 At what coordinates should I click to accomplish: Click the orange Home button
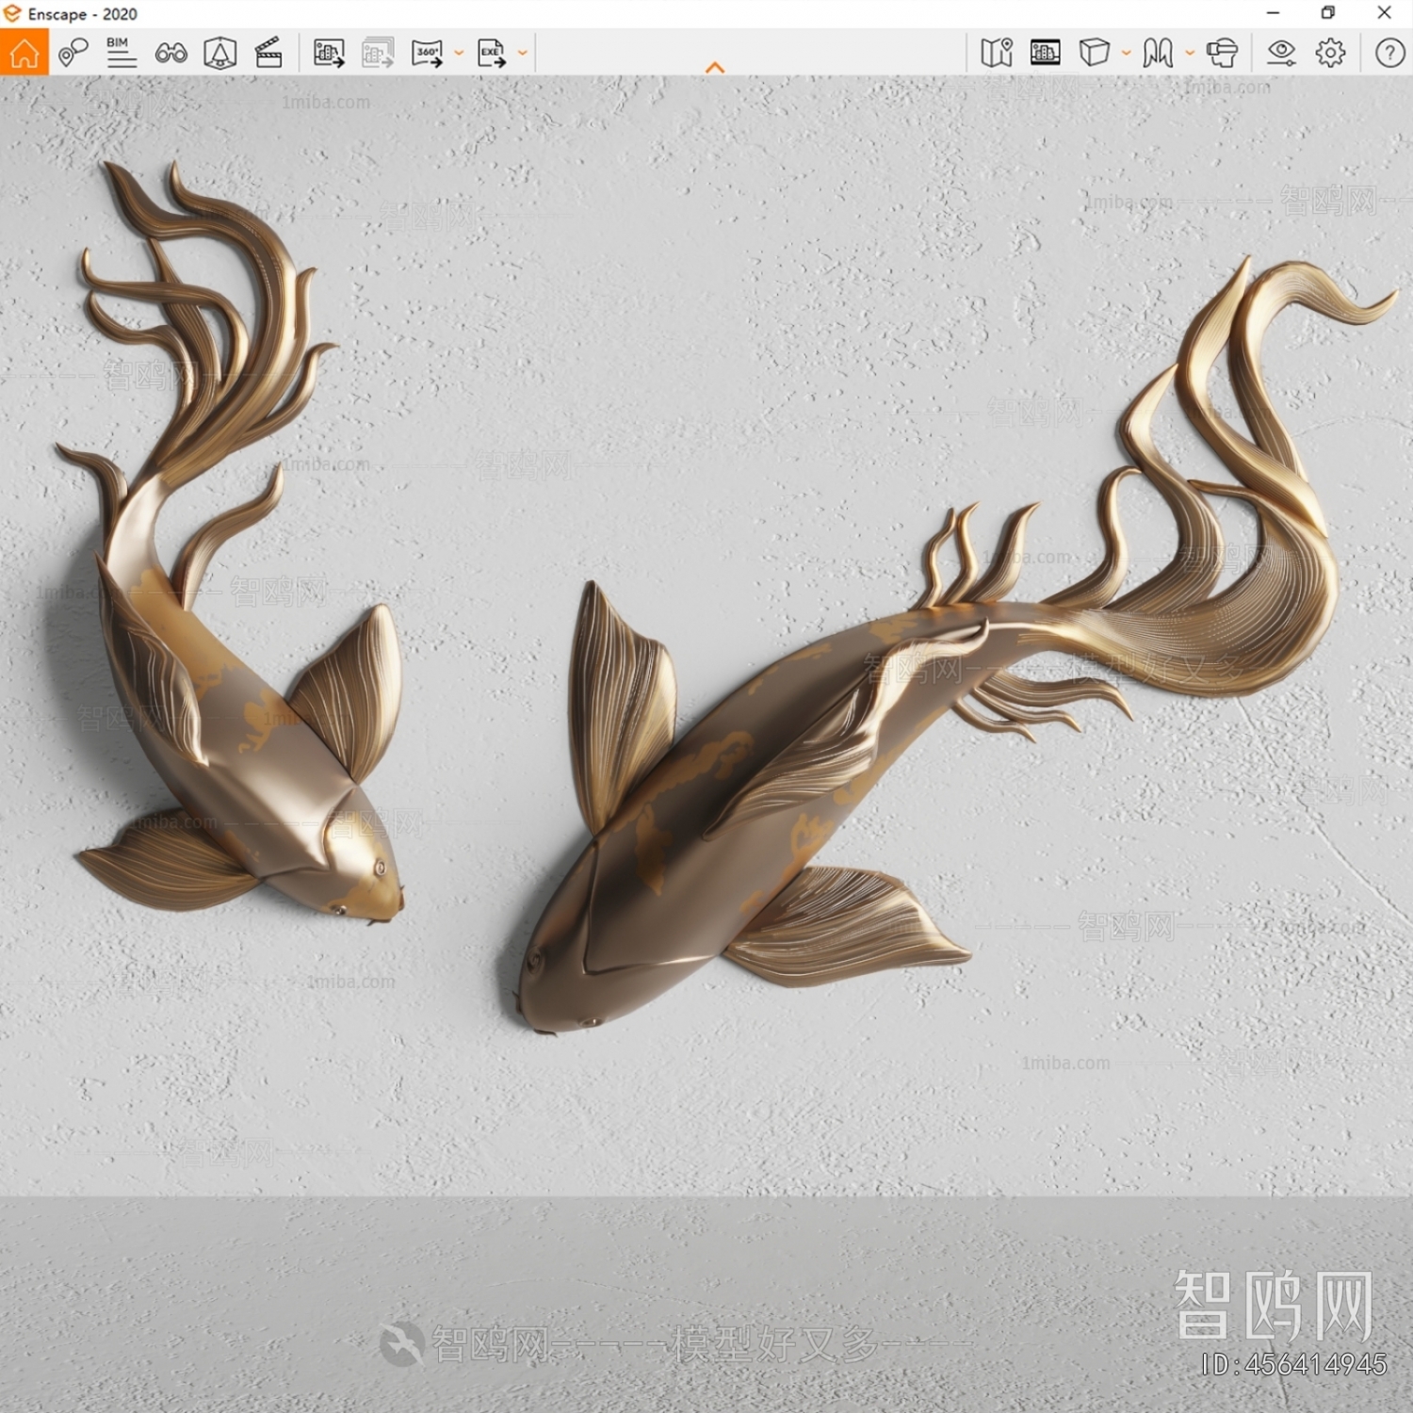pyautogui.click(x=24, y=52)
